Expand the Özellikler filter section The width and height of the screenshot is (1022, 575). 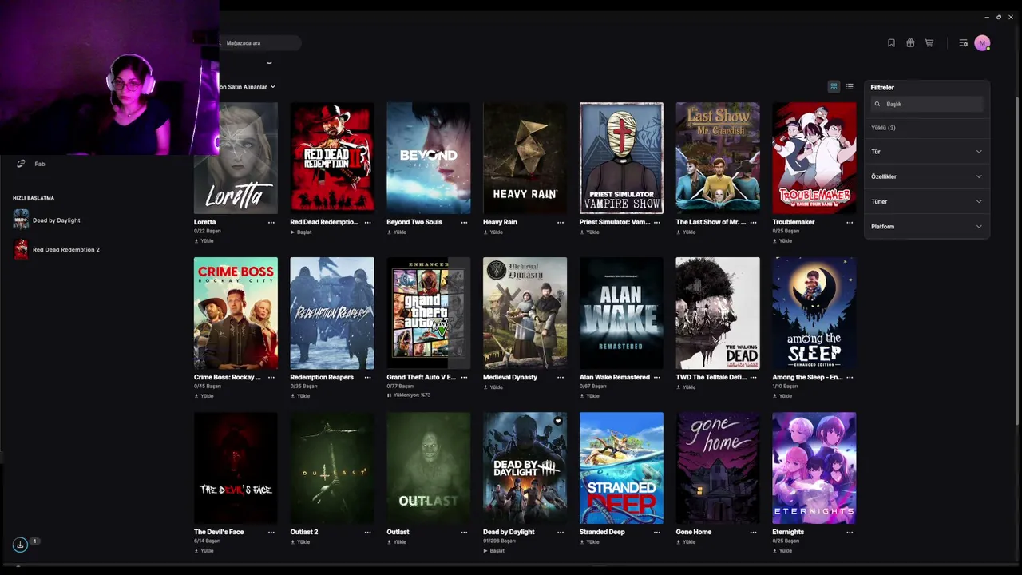[x=927, y=176]
